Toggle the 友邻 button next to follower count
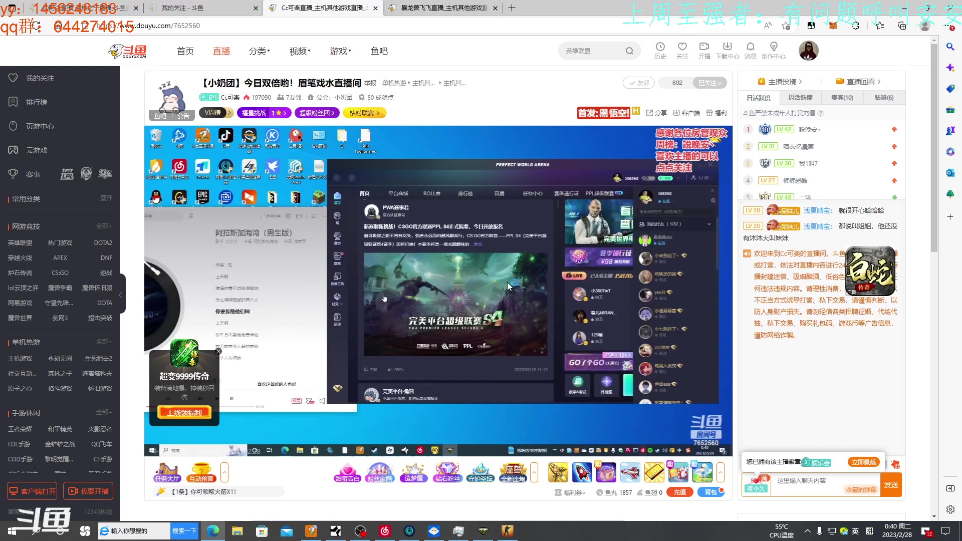This screenshot has height=541, width=962. pos(639,83)
